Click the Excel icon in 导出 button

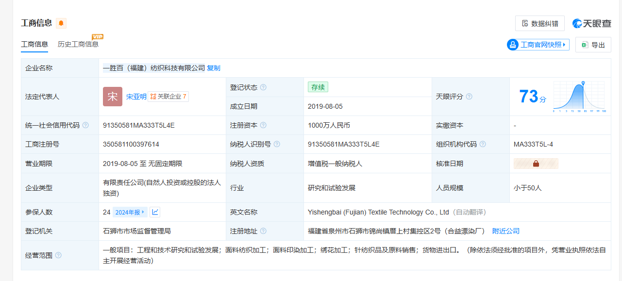pyautogui.click(x=585, y=45)
